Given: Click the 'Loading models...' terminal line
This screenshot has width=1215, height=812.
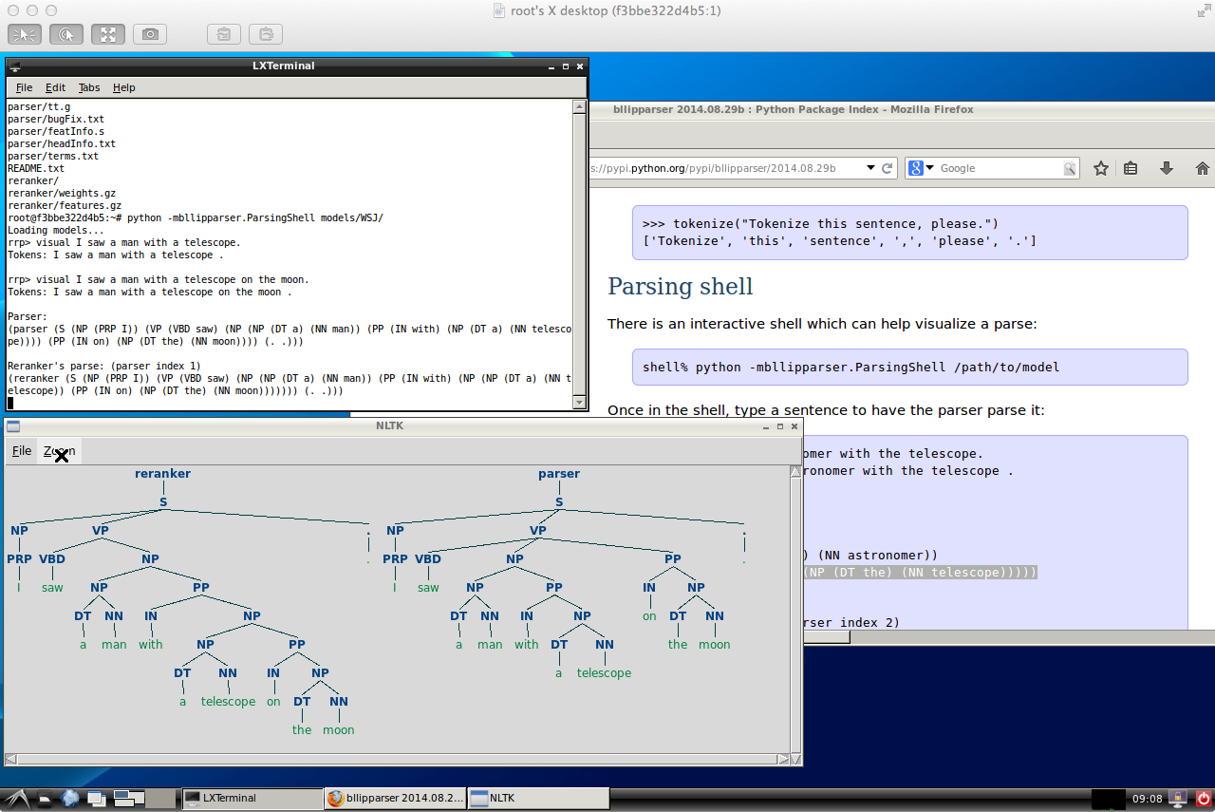Looking at the screenshot, I should click(56, 230).
